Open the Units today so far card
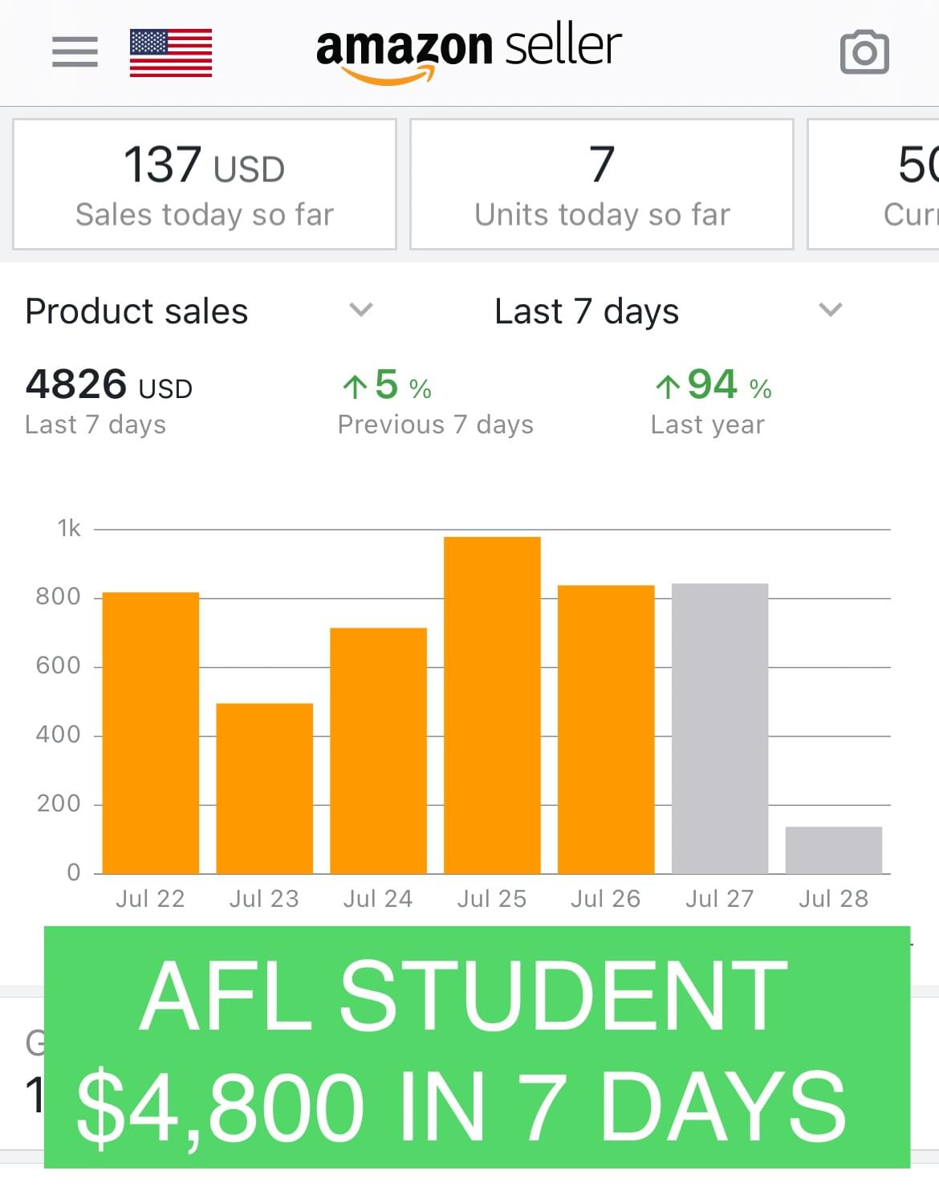This screenshot has width=939, height=1187. click(x=602, y=185)
